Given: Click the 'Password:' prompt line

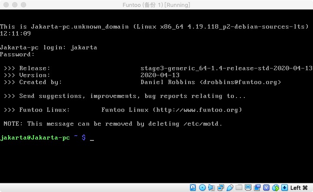Looking at the screenshot, I should 17,54.
